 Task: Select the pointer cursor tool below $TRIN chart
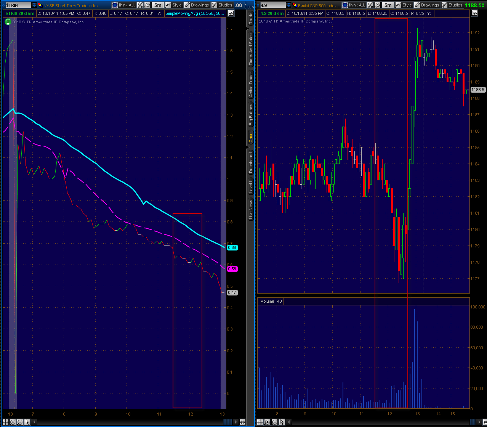27,422
